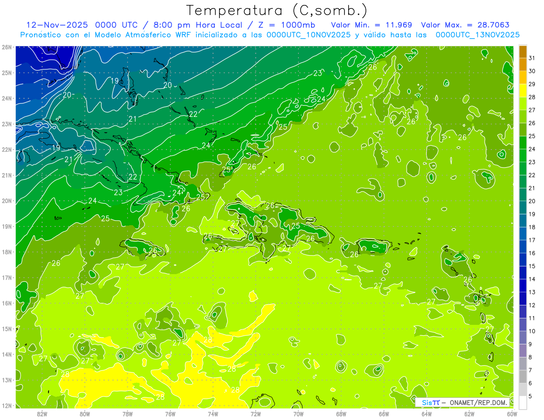Click the '8:00 pm Hora Local' text

[198, 24]
